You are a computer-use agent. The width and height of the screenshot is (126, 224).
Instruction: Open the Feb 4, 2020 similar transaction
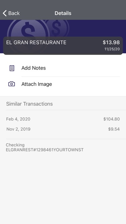click(63, 119)
